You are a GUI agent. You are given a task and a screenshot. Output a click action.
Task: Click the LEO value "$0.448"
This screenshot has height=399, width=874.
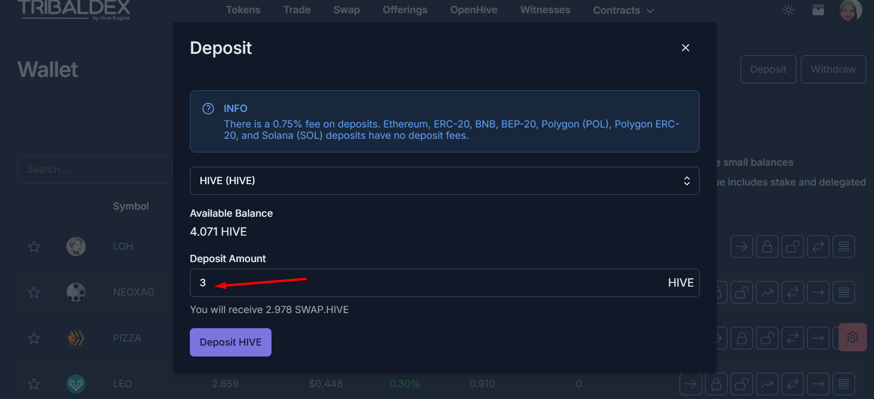coord(326,384)
